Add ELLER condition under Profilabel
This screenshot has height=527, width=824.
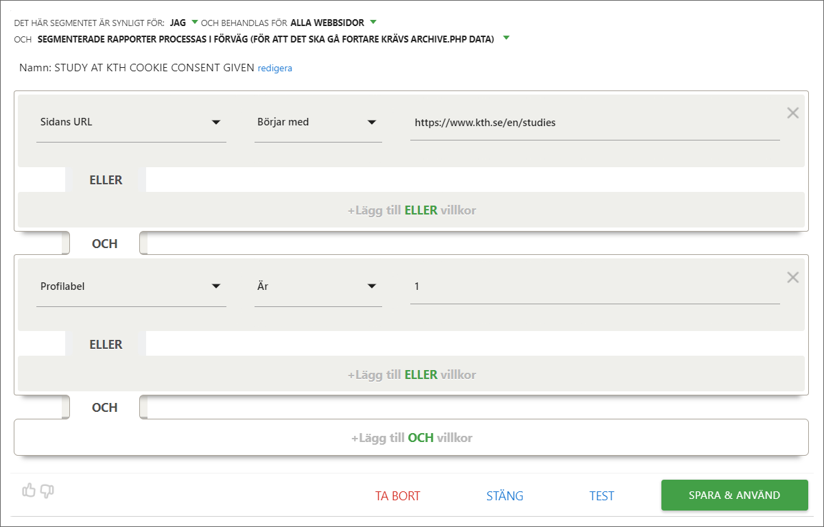click(x=411, y=375)
